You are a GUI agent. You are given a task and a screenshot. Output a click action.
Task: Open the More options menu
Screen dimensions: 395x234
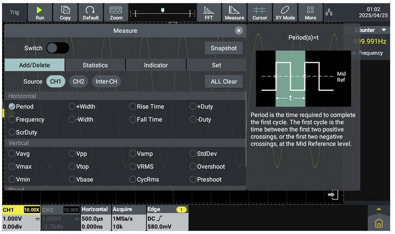pos(311,12)
